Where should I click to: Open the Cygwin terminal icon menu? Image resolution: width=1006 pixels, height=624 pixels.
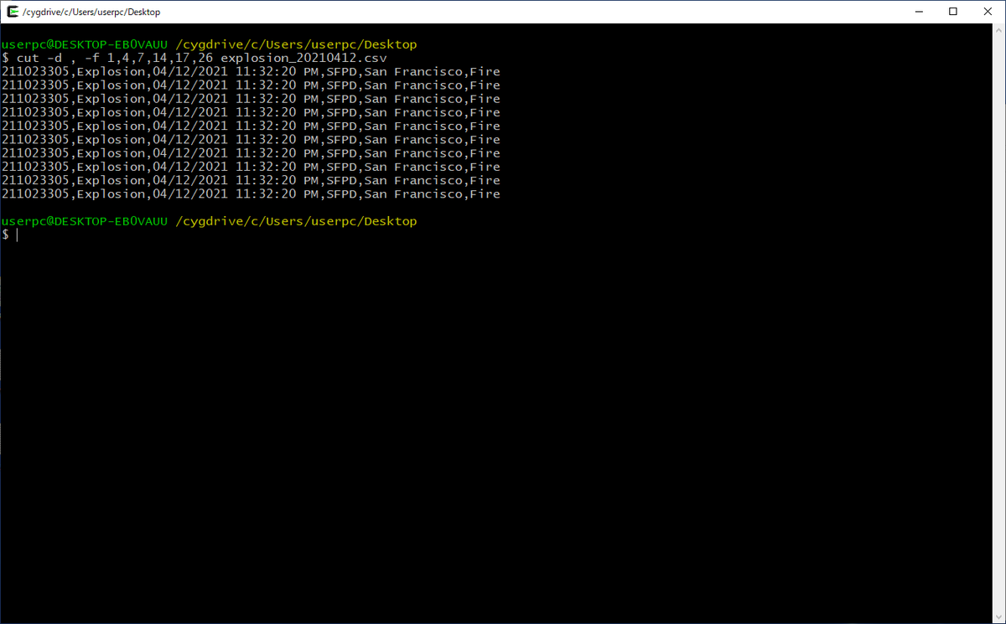13,12
